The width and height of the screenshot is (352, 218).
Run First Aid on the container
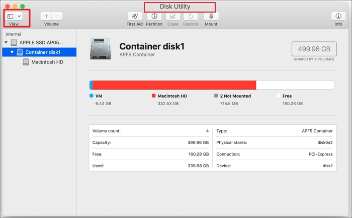coord(135,16)
